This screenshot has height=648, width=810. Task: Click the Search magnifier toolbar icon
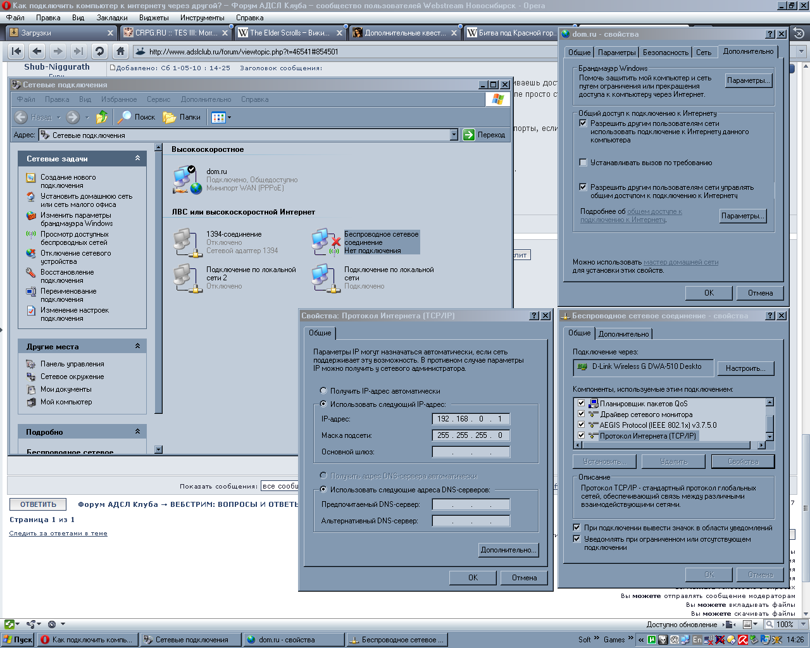125,117
